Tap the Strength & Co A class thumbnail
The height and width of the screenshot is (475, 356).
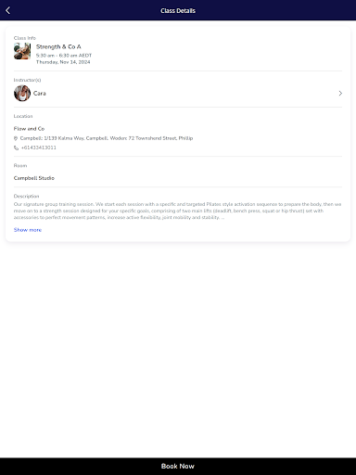[22, 51]
